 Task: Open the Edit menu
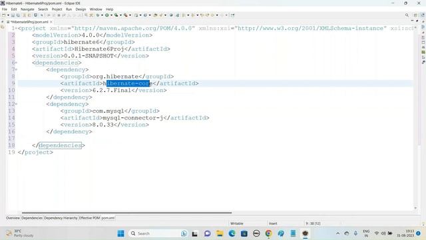click(x=14, y=9)
